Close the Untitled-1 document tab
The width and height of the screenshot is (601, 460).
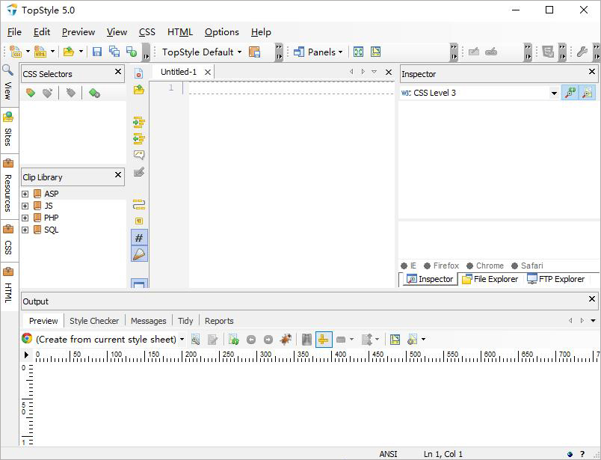[207, 72]
